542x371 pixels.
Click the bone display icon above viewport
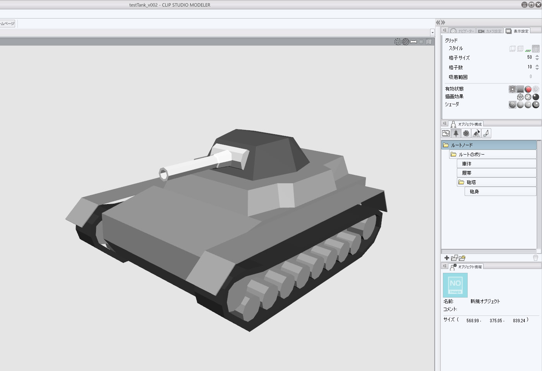click(413, 42)
